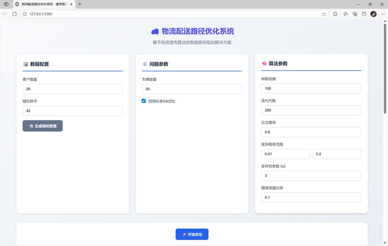Screen dimensions: 388x246
Task: Open the user profile avatar
Action: pos(373,14)
